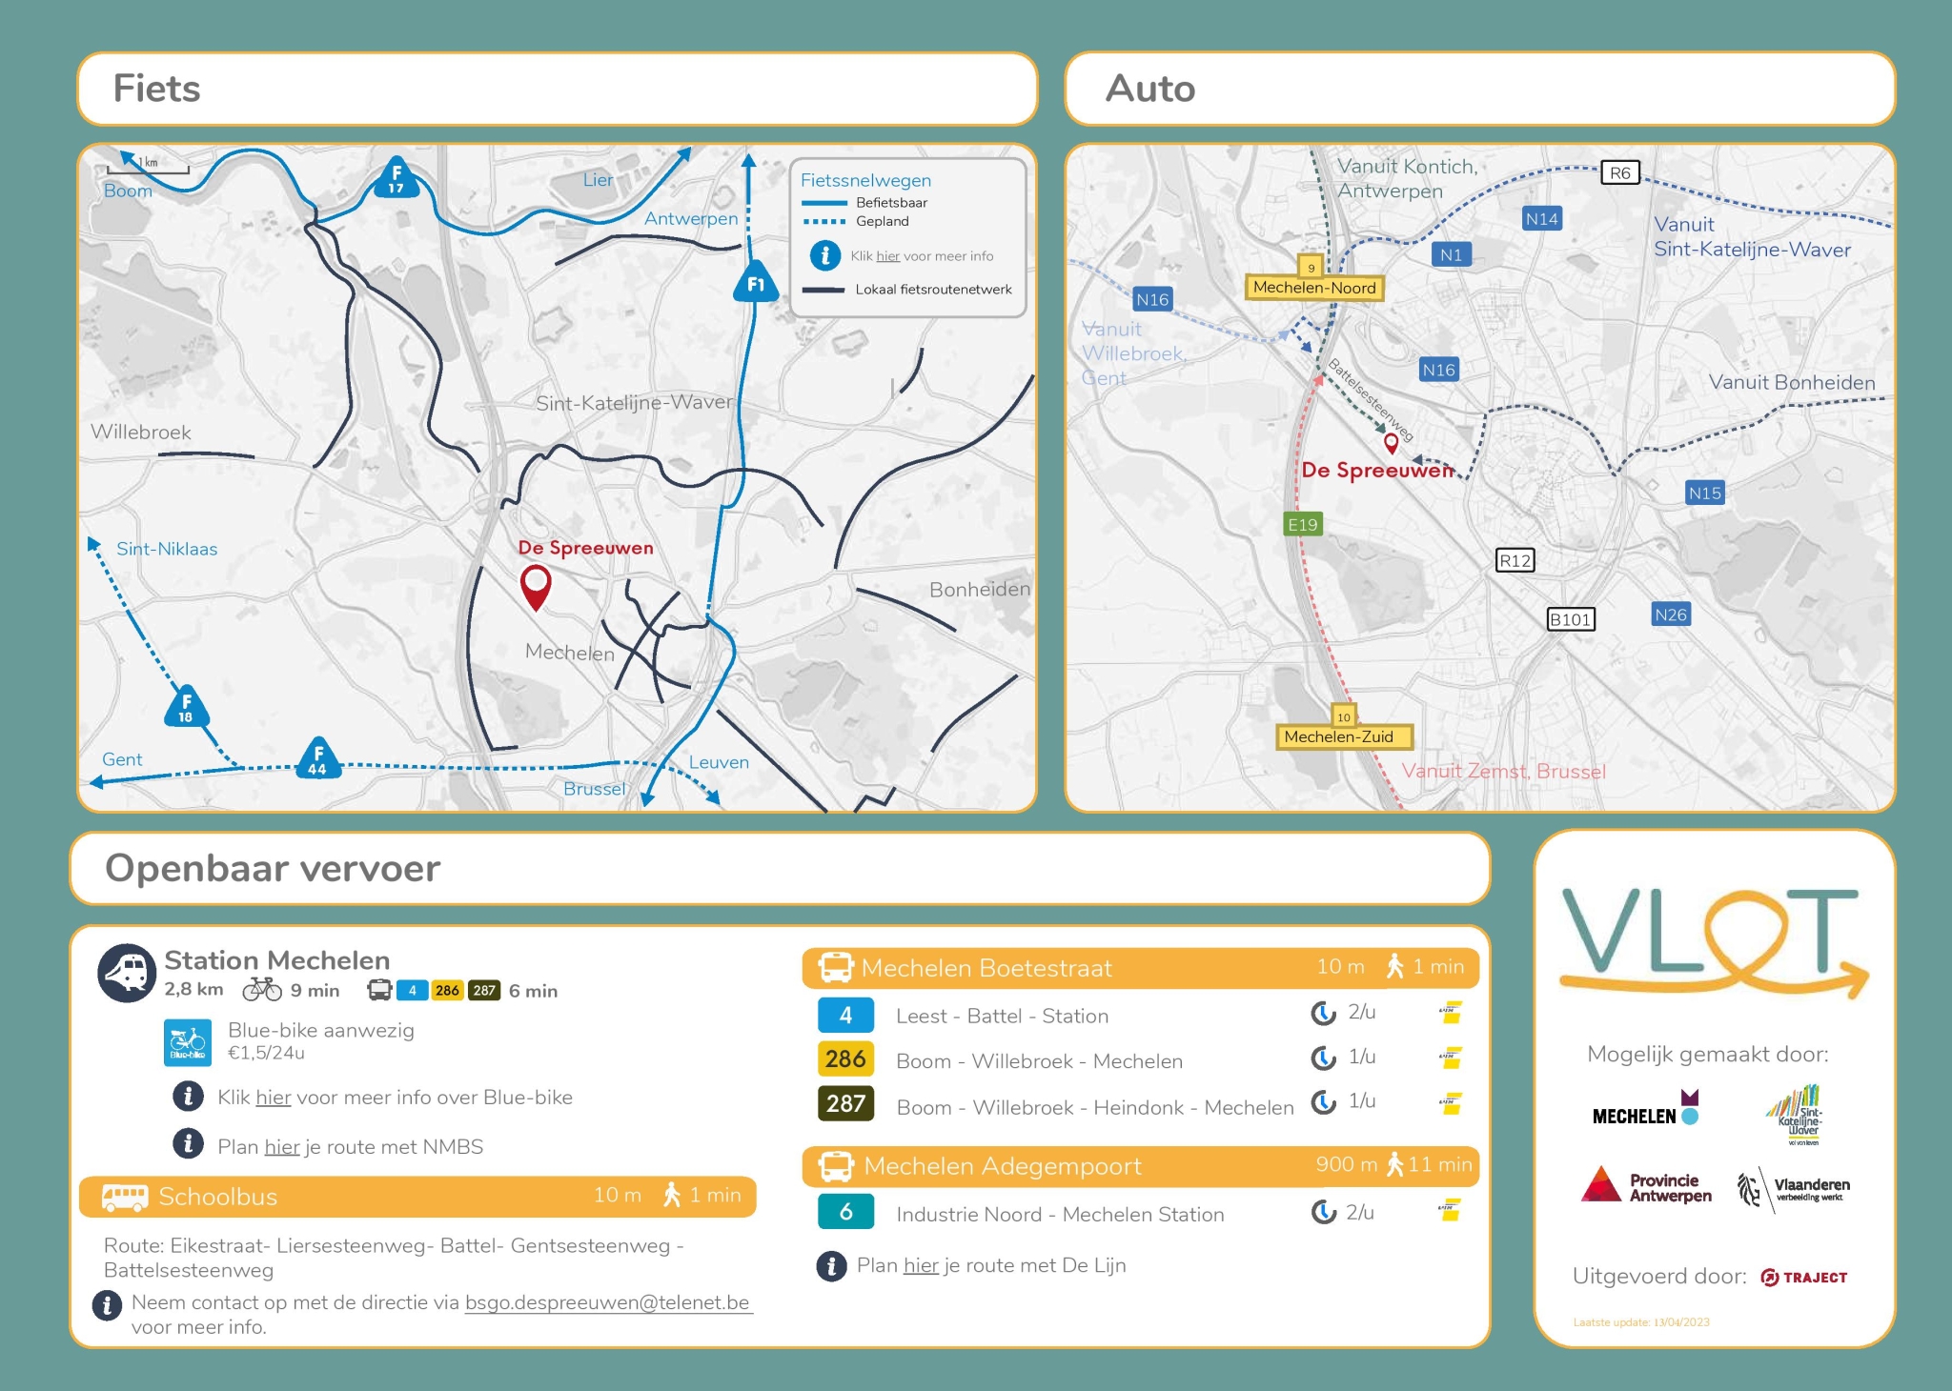Click the F17 cycle highway marker
This screenshot has height=1391, width=1952.
pyautogui.click(x=396, y=178)
